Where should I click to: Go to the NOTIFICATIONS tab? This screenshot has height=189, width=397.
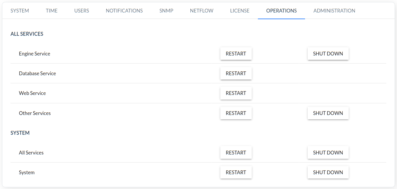[124, 11]
